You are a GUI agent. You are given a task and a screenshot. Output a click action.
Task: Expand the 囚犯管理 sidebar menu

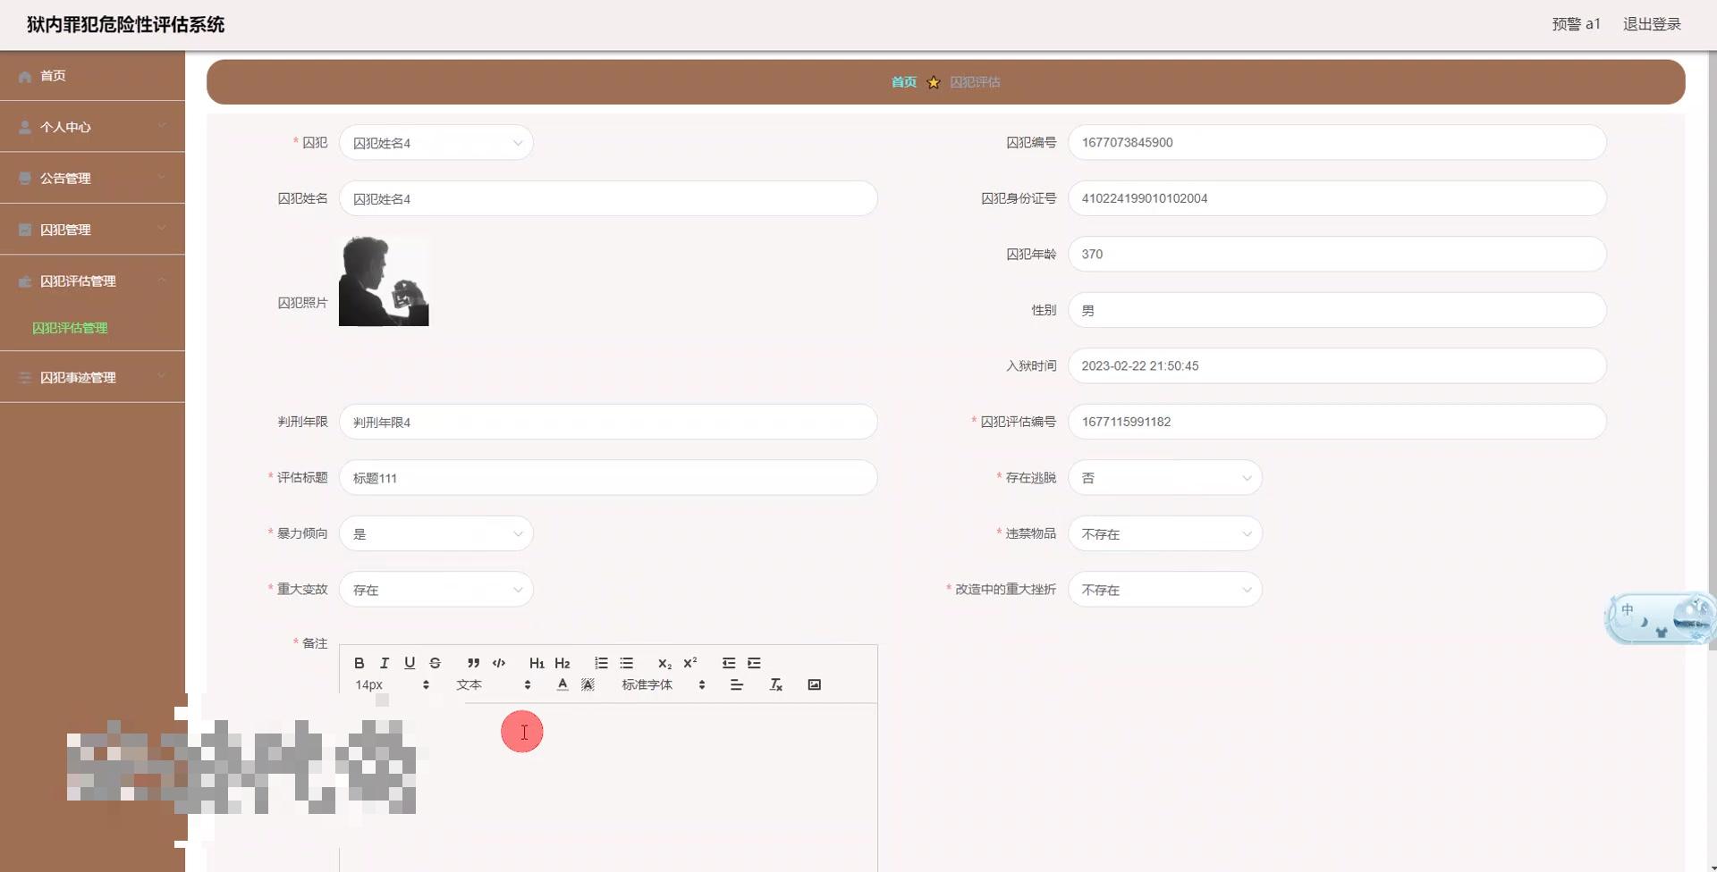(92, 229)
